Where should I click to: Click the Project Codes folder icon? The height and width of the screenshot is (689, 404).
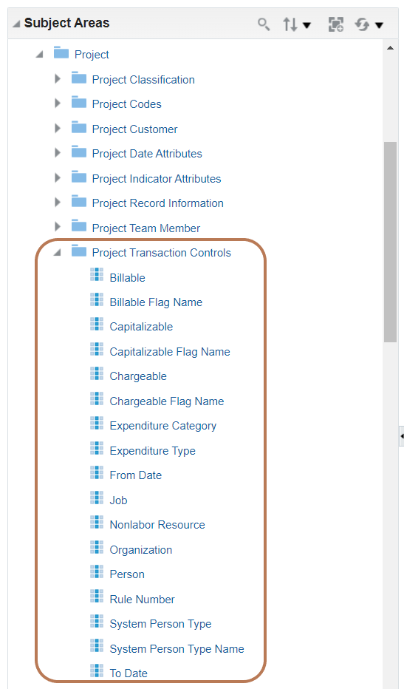pos(79,102)
